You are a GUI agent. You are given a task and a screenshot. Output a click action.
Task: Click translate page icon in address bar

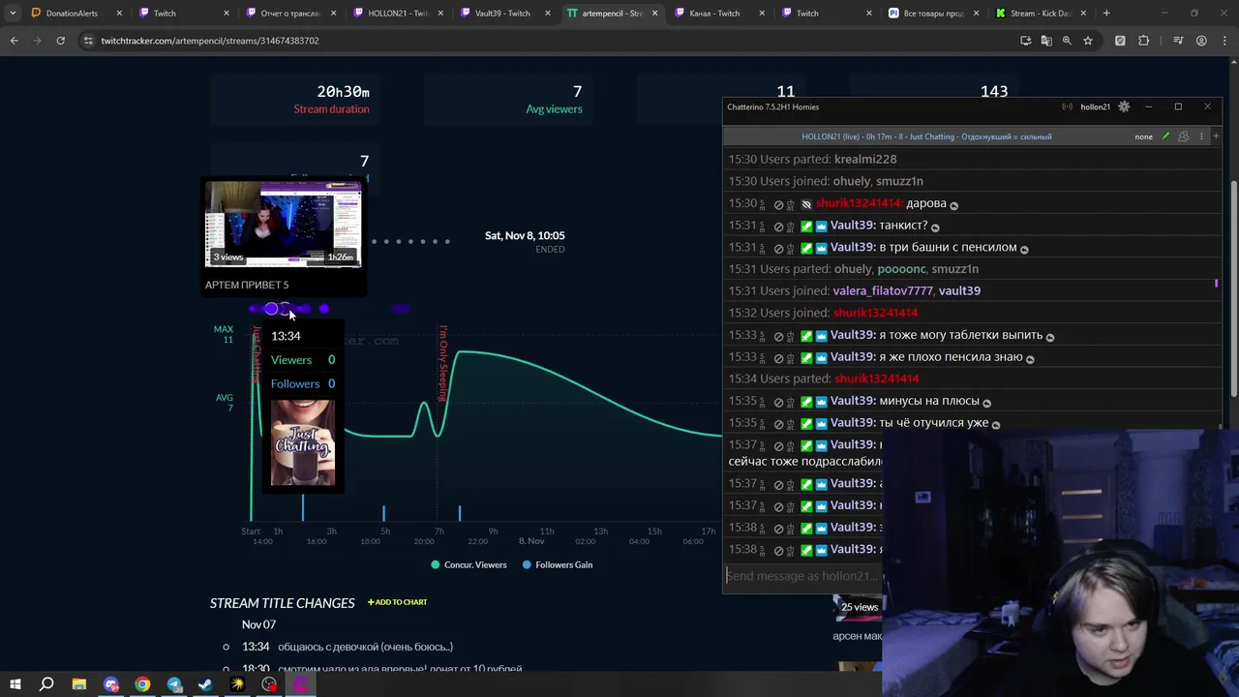coord(1046,41)
